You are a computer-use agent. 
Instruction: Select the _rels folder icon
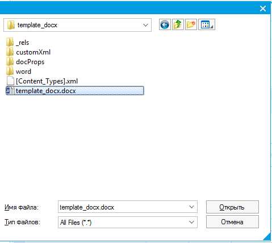(10, 43)
